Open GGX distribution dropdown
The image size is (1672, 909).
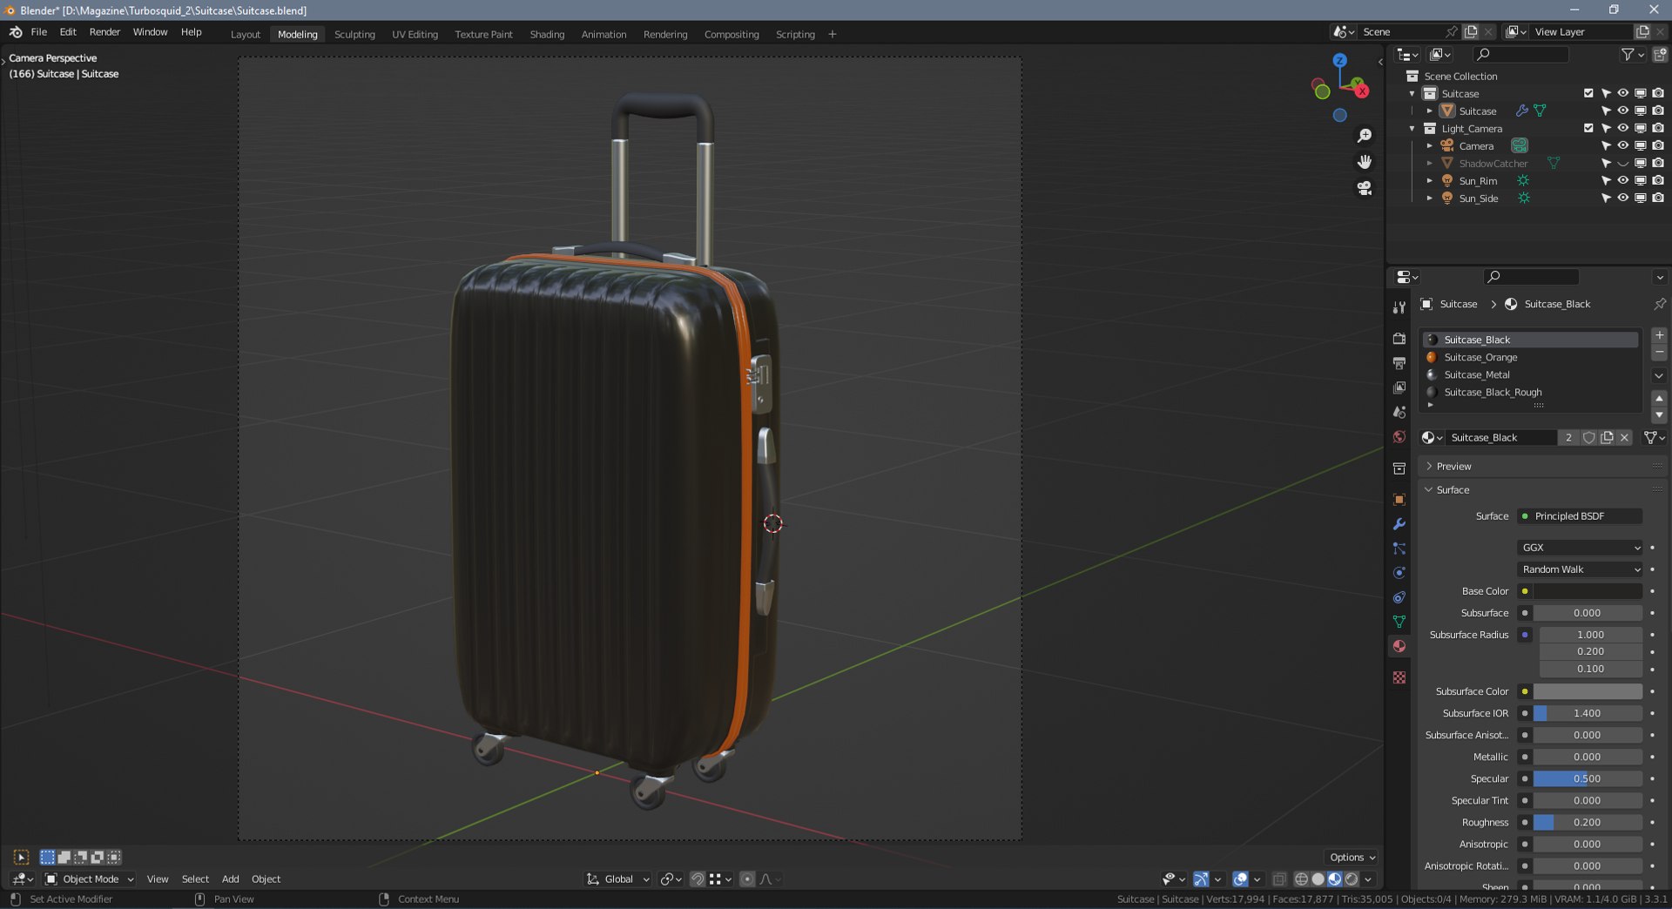click(x=1580, y=548)
